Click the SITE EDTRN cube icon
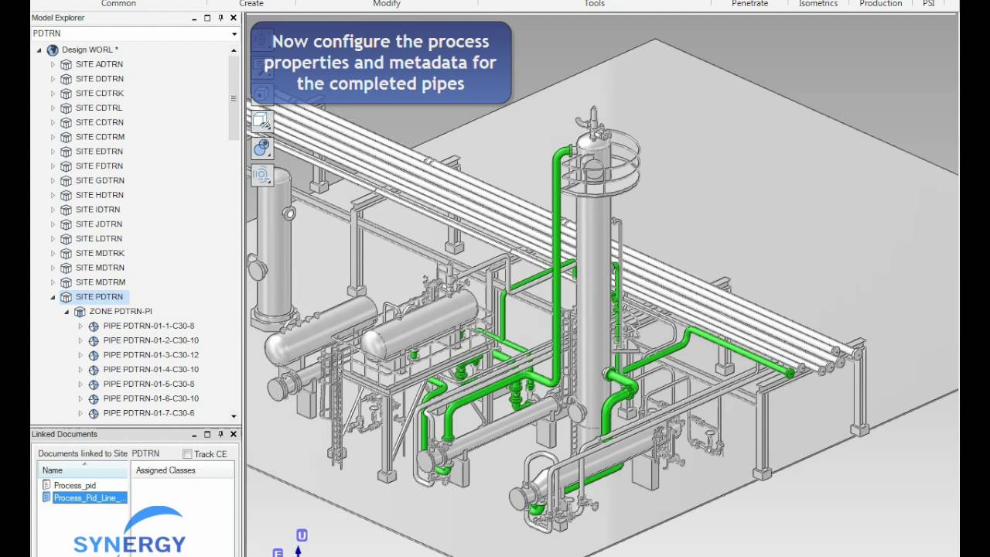This screenshot has width=990, height=557. [67, 152]
